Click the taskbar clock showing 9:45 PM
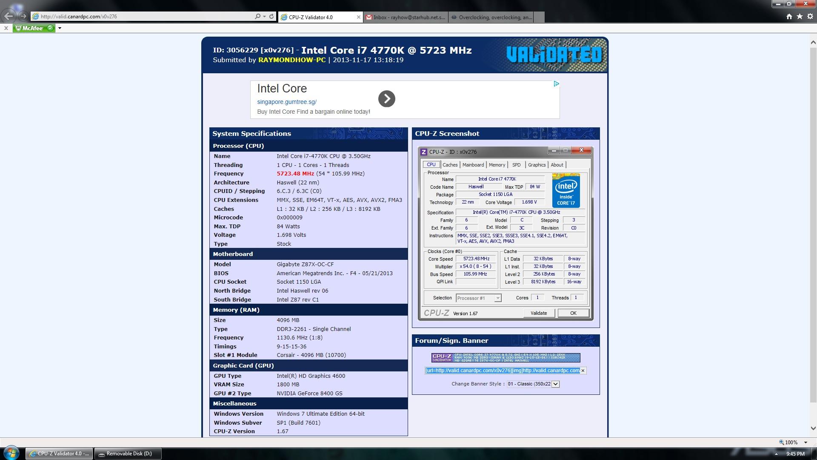 [x=795, y=454]
